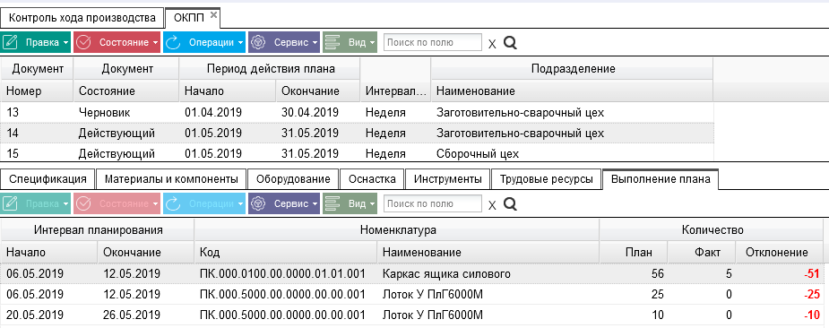Click the deviation value -10
The height and width of the screenshot is (328, 829).
click(811, 315)
